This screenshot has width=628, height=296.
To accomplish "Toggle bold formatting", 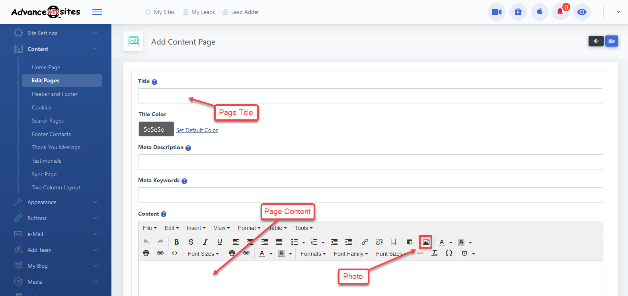I will coord(176,242).
